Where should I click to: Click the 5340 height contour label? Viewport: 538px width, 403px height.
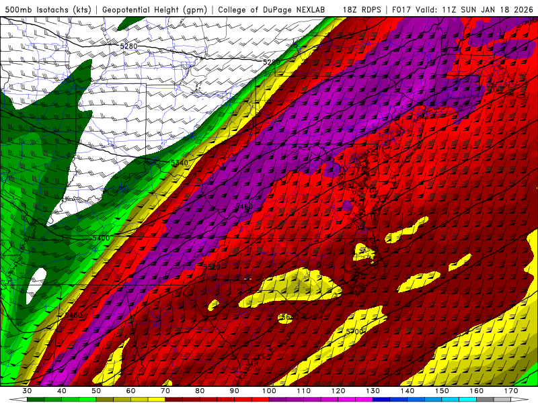pyautogui.click(x=180, y=163)
